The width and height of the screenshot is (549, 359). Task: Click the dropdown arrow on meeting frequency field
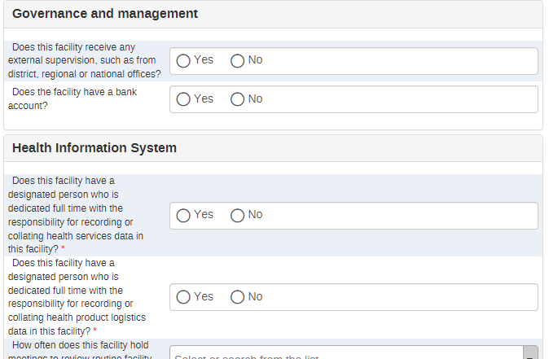coord(530,352)
